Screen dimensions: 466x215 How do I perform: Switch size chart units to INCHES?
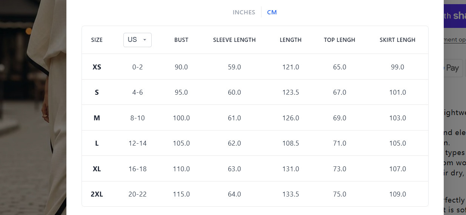coord(244,12)
